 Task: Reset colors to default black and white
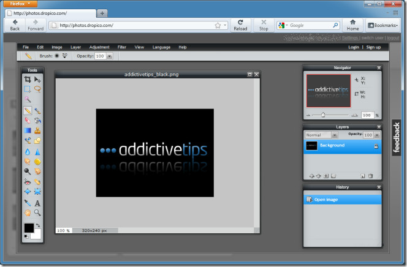coord(26,236)
